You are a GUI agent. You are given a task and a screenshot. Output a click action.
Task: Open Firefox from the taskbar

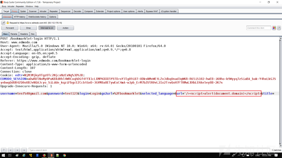point(44,155)
